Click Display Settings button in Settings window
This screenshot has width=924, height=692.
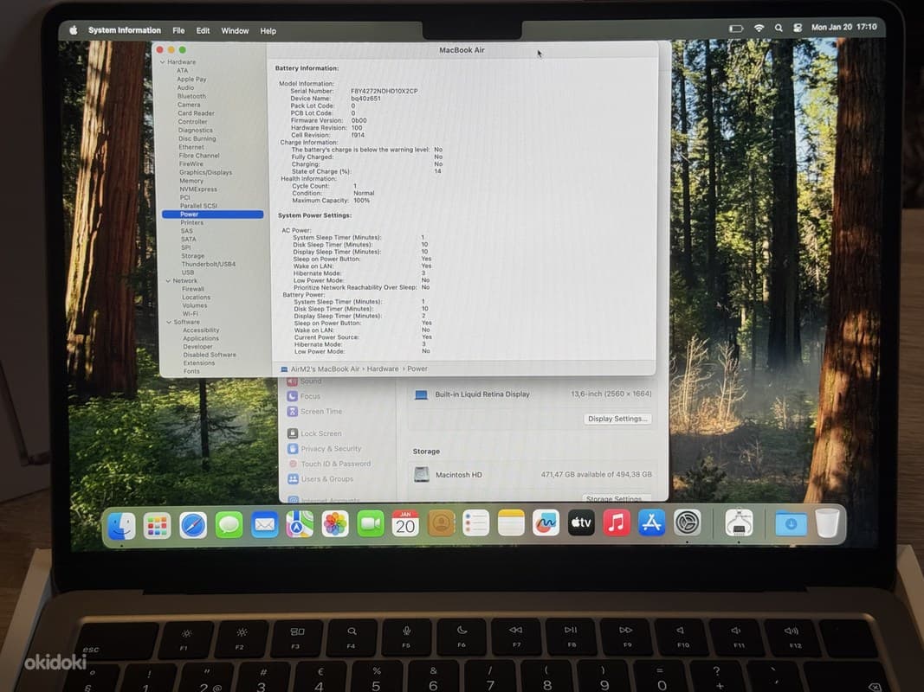point(617,419)
